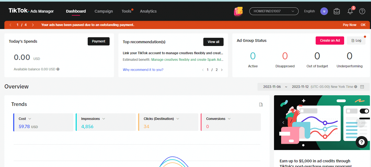Open 'Why recommend it to you?' link

(143, 70)
